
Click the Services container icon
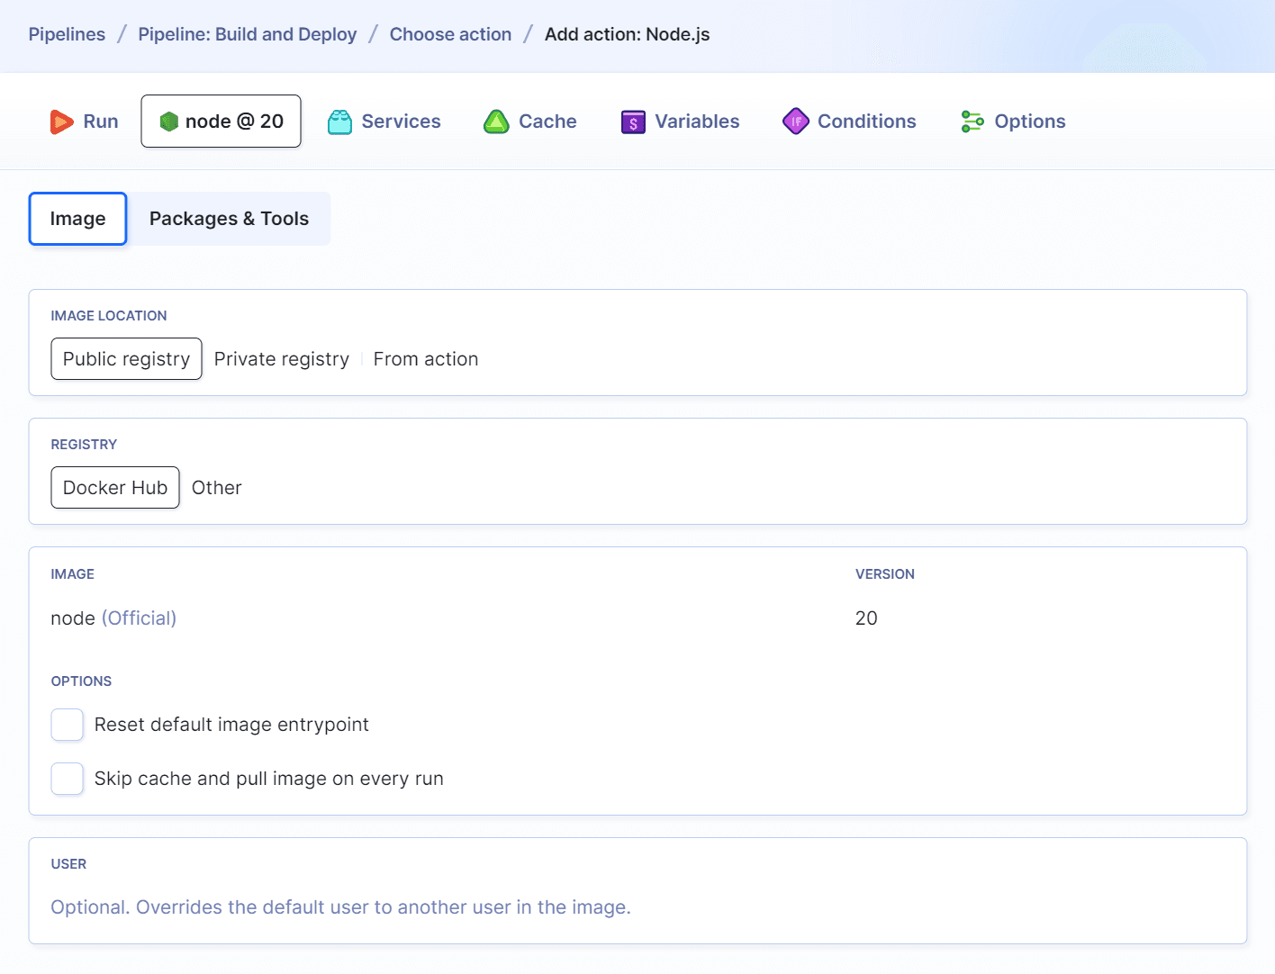tap(339, 122)
